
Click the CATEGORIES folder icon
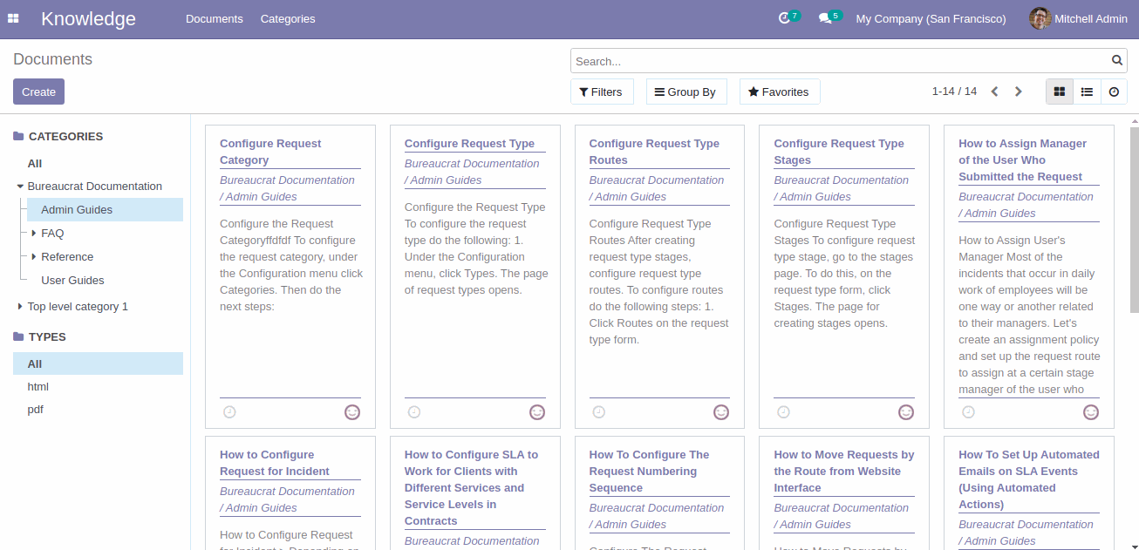tap(18, 136)
